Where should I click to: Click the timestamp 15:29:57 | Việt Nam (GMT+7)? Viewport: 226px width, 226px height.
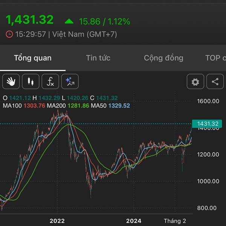click(x=66, y=34)
